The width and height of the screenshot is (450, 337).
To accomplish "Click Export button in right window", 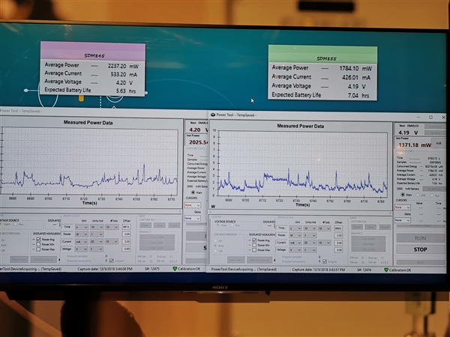I will [x=384, y=227].
